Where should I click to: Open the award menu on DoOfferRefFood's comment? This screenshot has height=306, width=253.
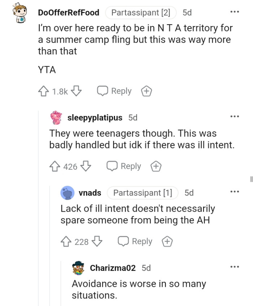click(x=146, y=91)
